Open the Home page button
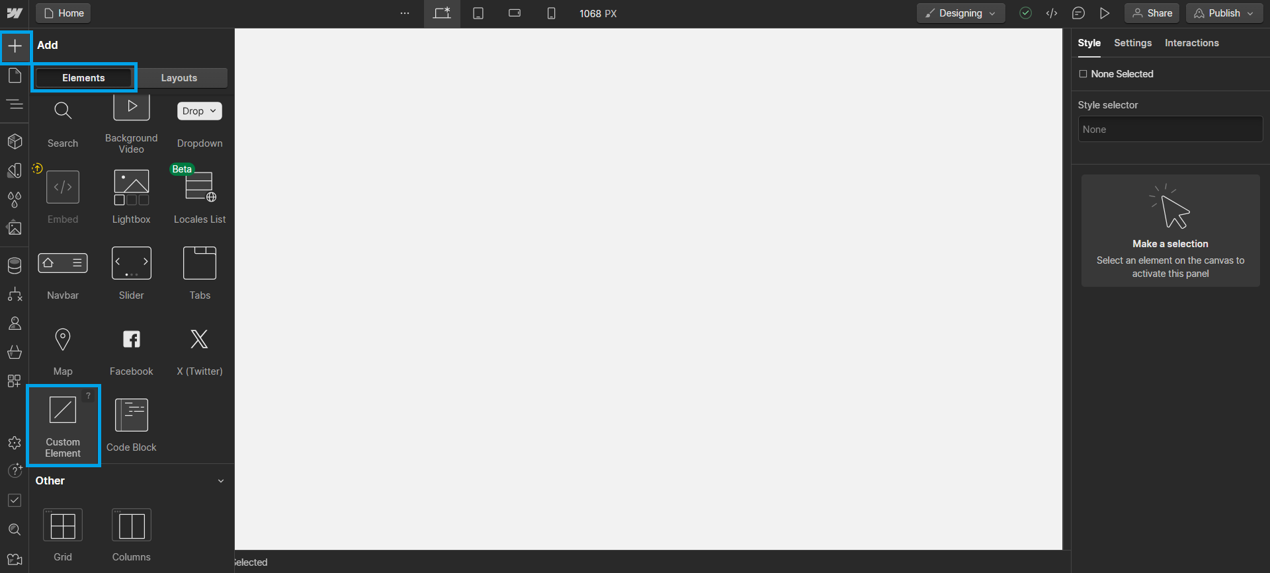Screen dimensions: 1270x573 tap(63, 13)
